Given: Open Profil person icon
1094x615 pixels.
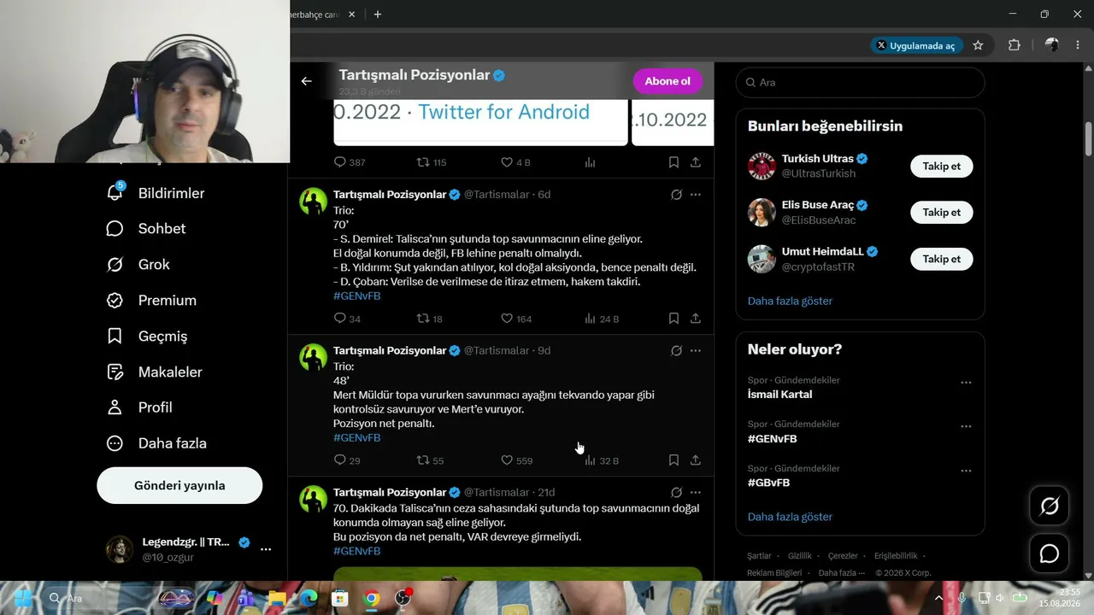Looking at the screenshot, I should pos(115,407).
